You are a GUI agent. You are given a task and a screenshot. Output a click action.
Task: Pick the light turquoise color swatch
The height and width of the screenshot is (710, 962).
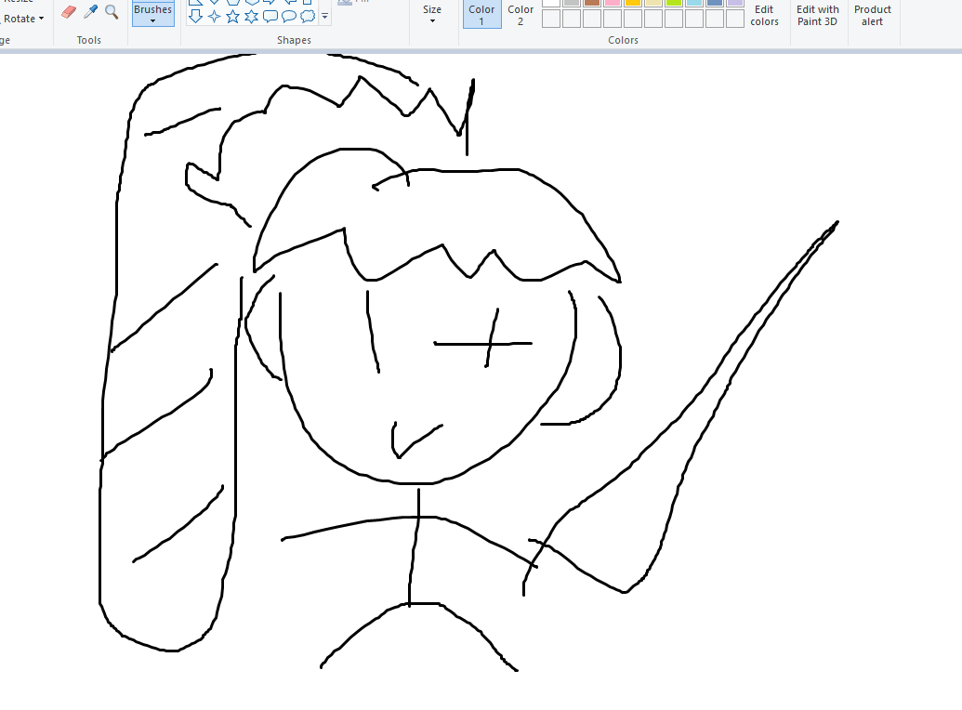[x=694, y=3]
